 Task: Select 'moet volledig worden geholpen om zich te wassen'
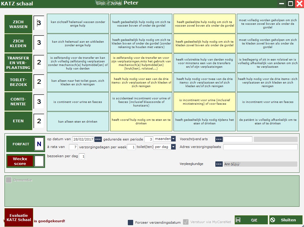[x=268, y=24]
